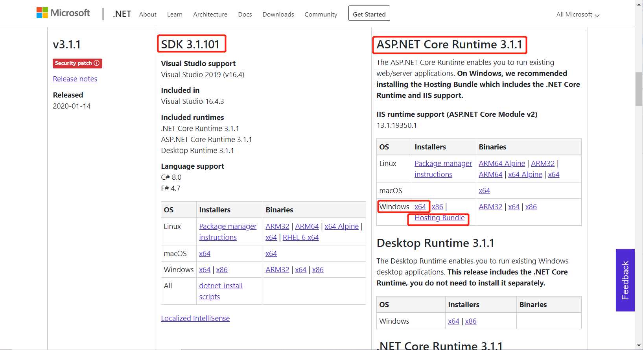643x350 pixels.
Task: Download SDK Windows x64 binary
Action: click(300, 269)
